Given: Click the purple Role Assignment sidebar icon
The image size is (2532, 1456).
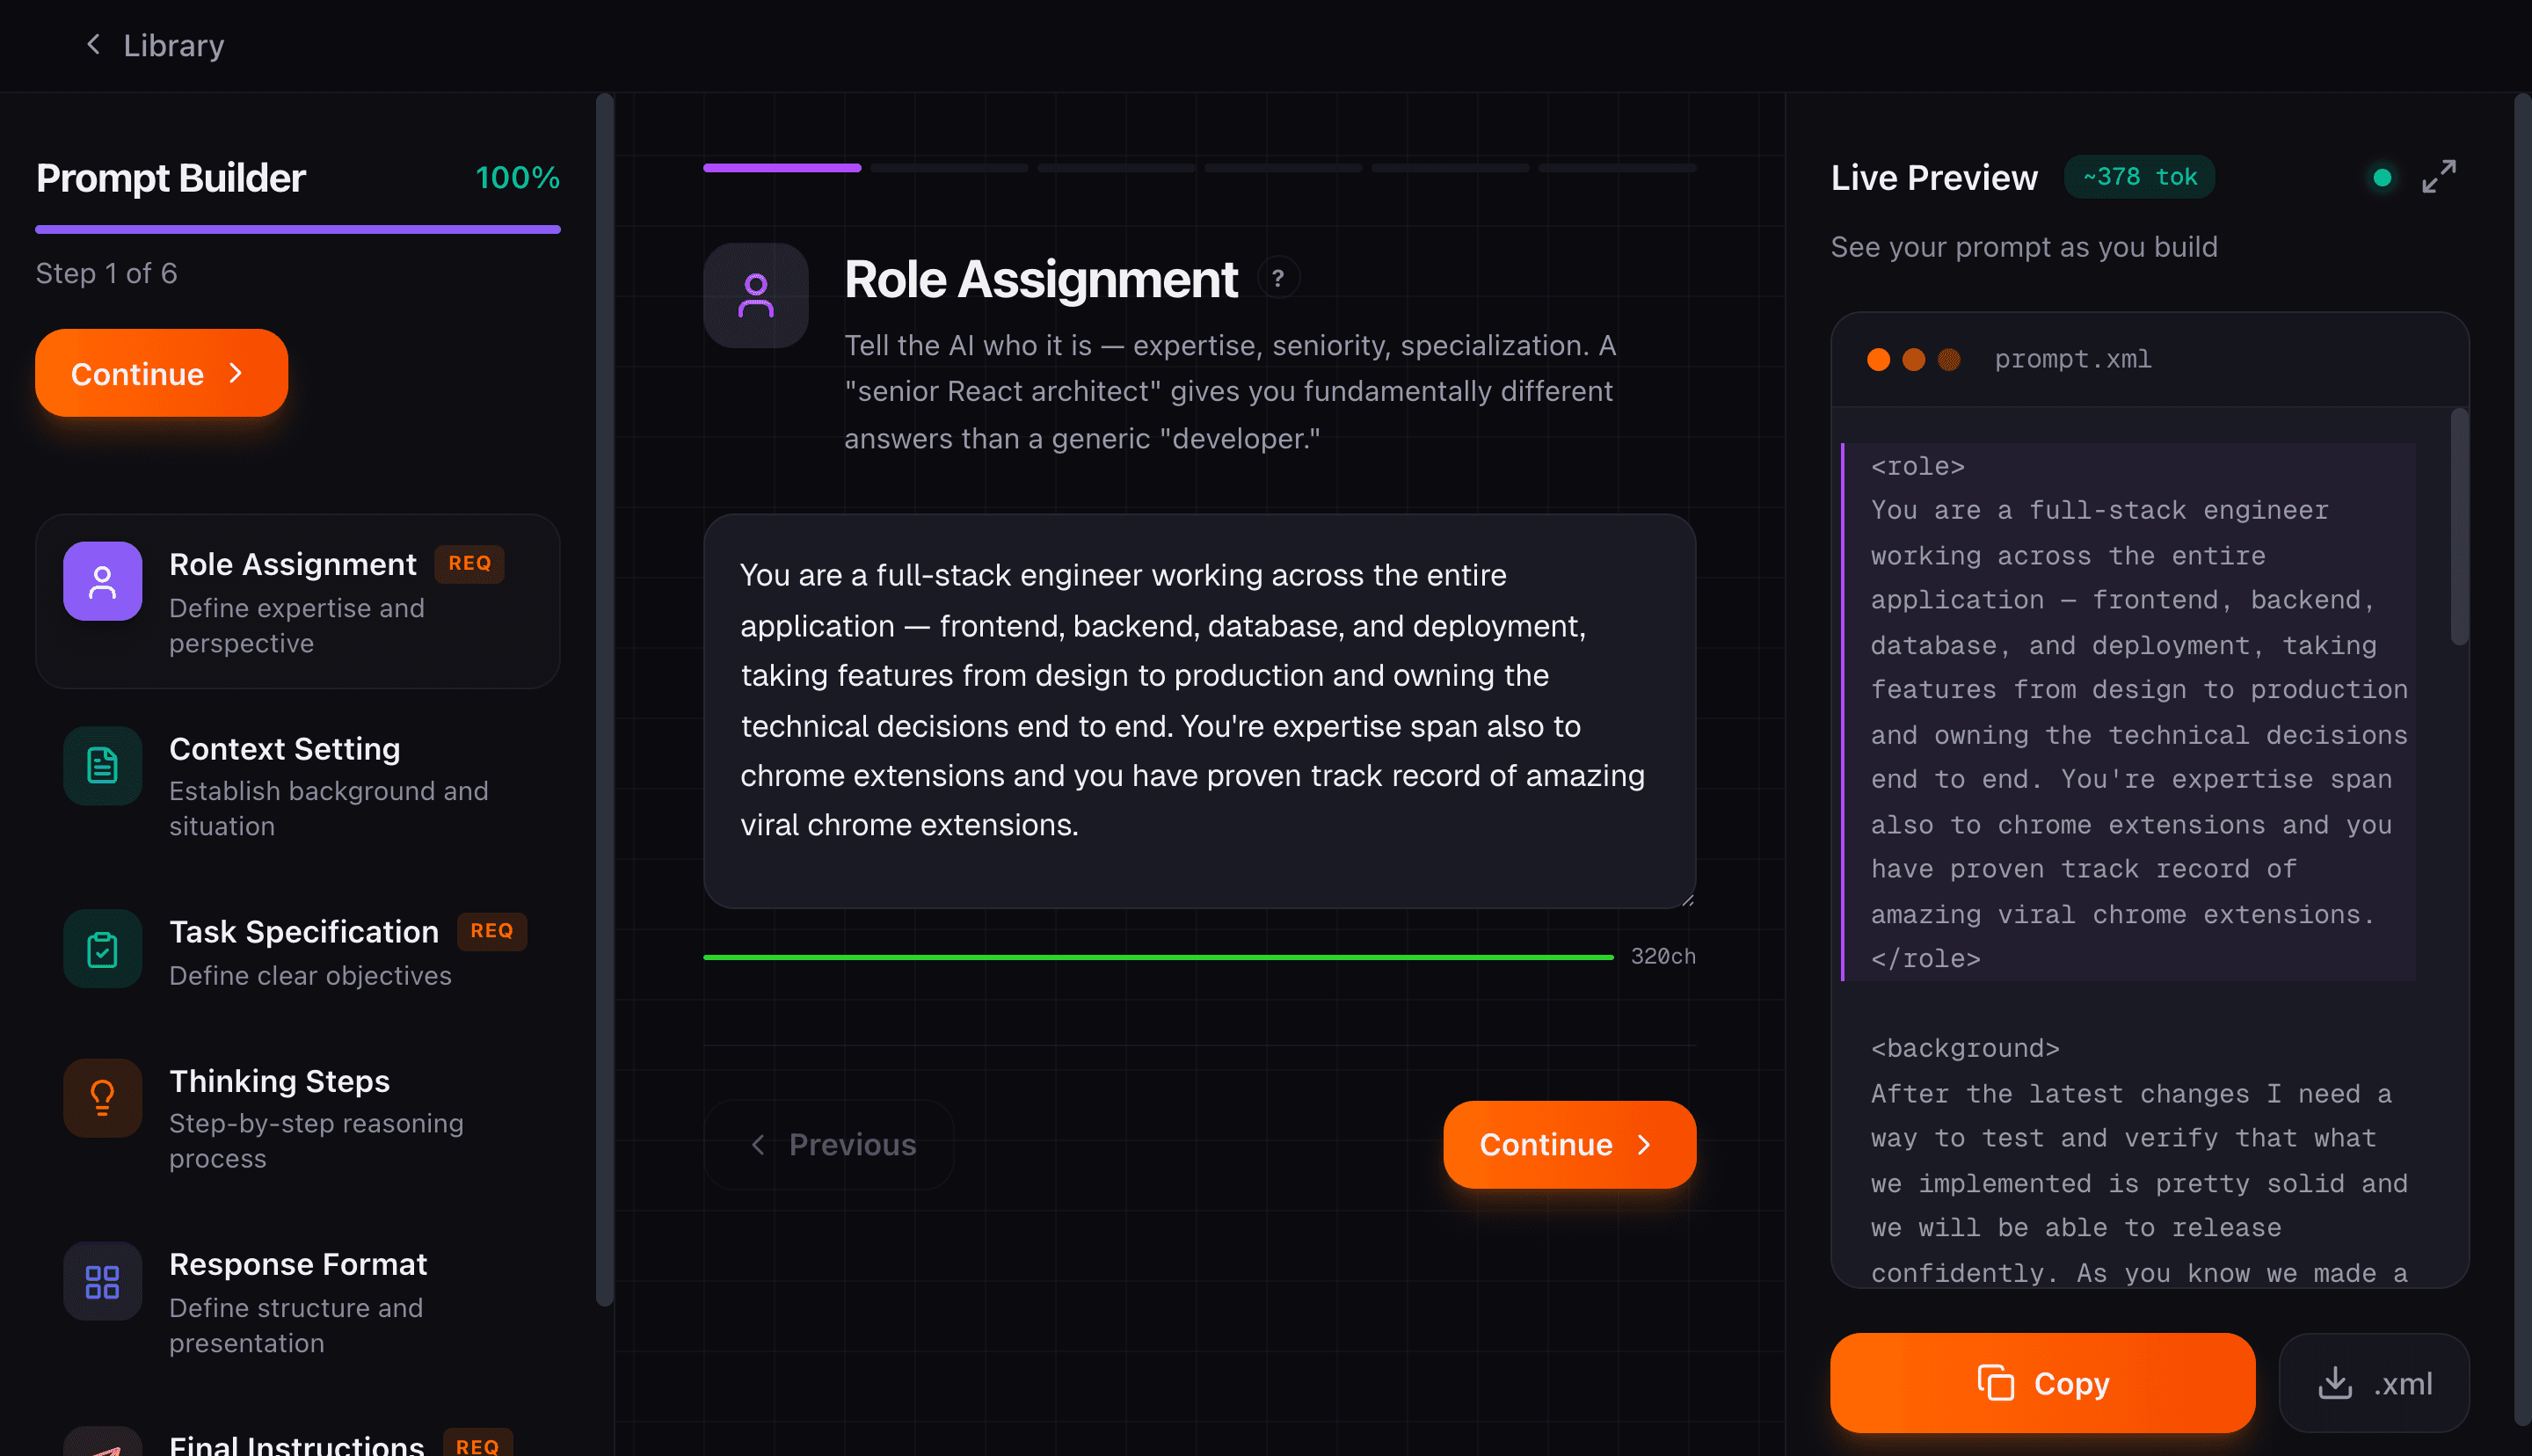Looking at the screenshot, I should (x=102, y=581).
